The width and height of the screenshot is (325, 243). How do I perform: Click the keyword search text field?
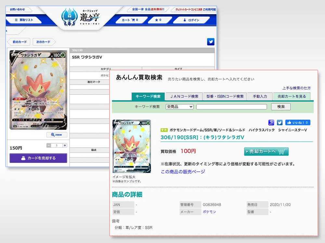pyautogui.click(x=231, y=107)
